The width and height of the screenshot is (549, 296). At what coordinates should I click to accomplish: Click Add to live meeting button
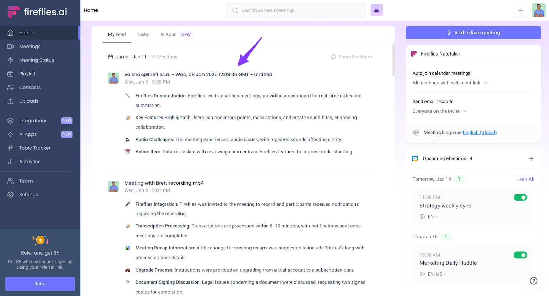pyautogui.click(x=473, y=33)
